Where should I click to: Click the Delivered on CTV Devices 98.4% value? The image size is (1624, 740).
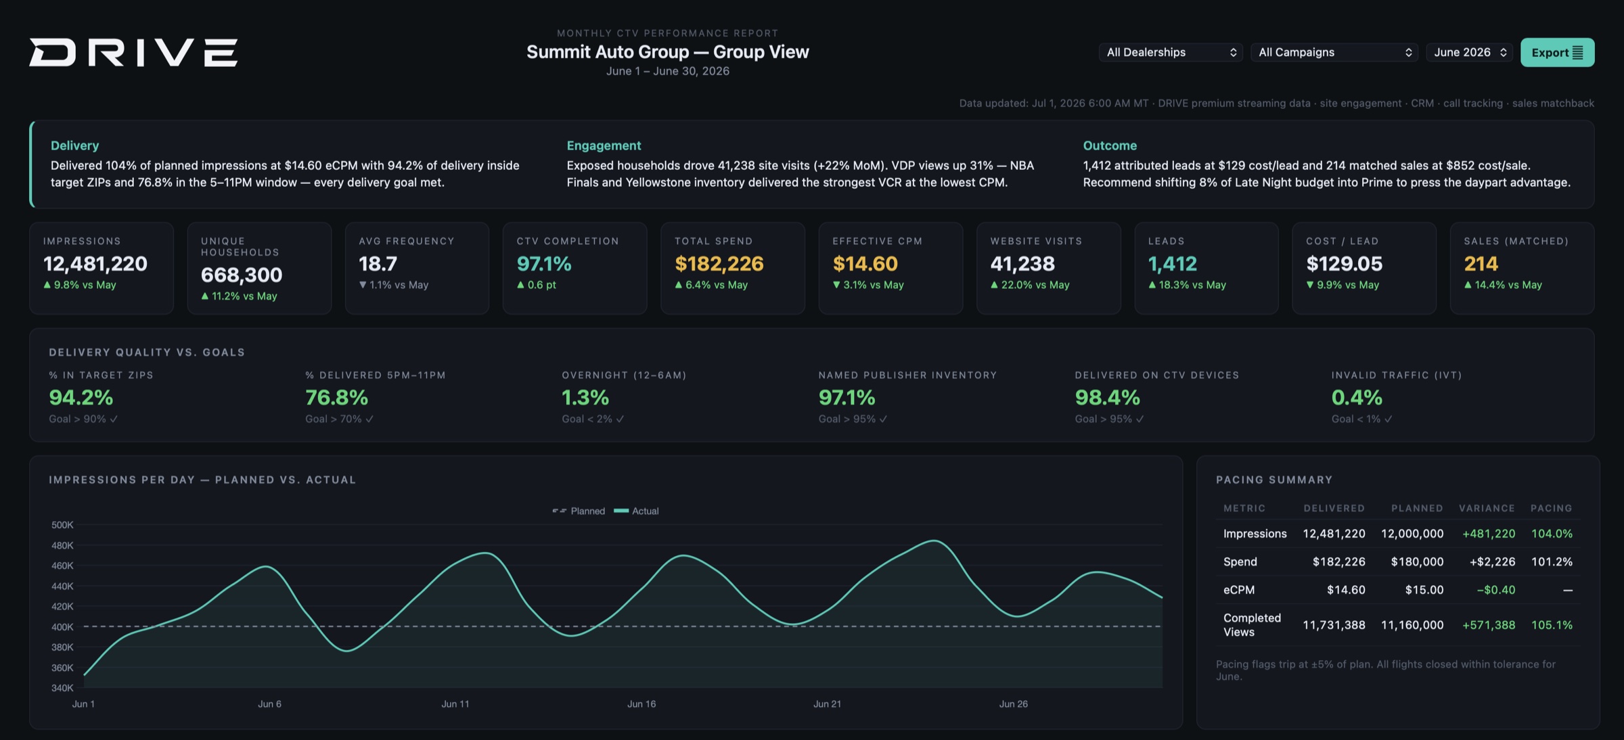click(1108, 397)
